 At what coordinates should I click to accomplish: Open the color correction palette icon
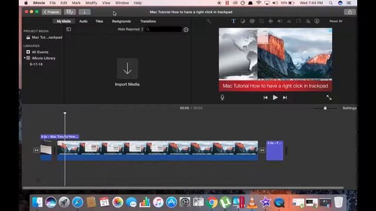[252, 21]
